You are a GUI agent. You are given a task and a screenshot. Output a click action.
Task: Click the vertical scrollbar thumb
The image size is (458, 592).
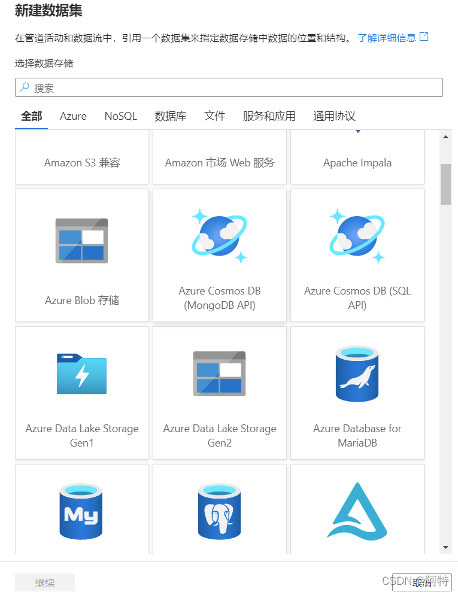pyautogui.click(x=445, y=184)
